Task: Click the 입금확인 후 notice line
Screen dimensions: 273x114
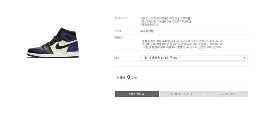Action: tap(181, 44)
